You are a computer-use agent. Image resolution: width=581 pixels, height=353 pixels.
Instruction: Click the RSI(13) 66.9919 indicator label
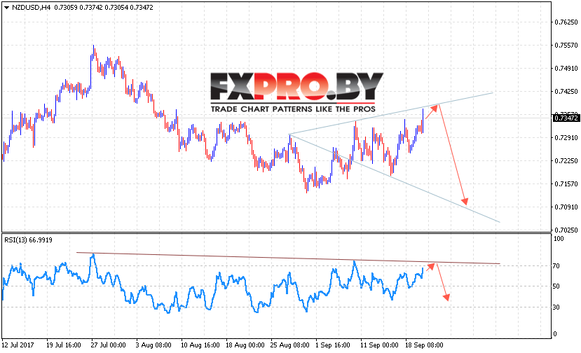[x=28, y=240]
